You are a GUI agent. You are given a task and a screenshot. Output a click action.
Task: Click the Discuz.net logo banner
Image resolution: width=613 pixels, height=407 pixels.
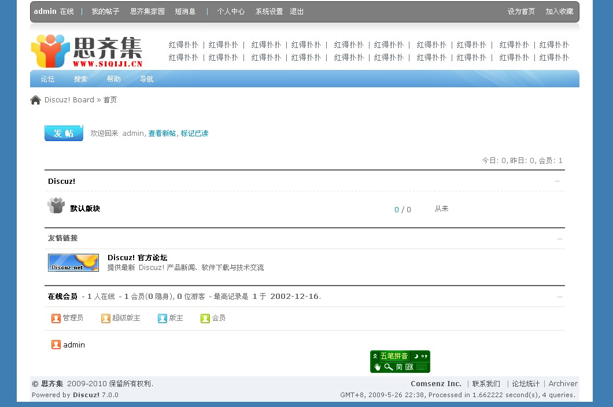[x=73, y=262]
